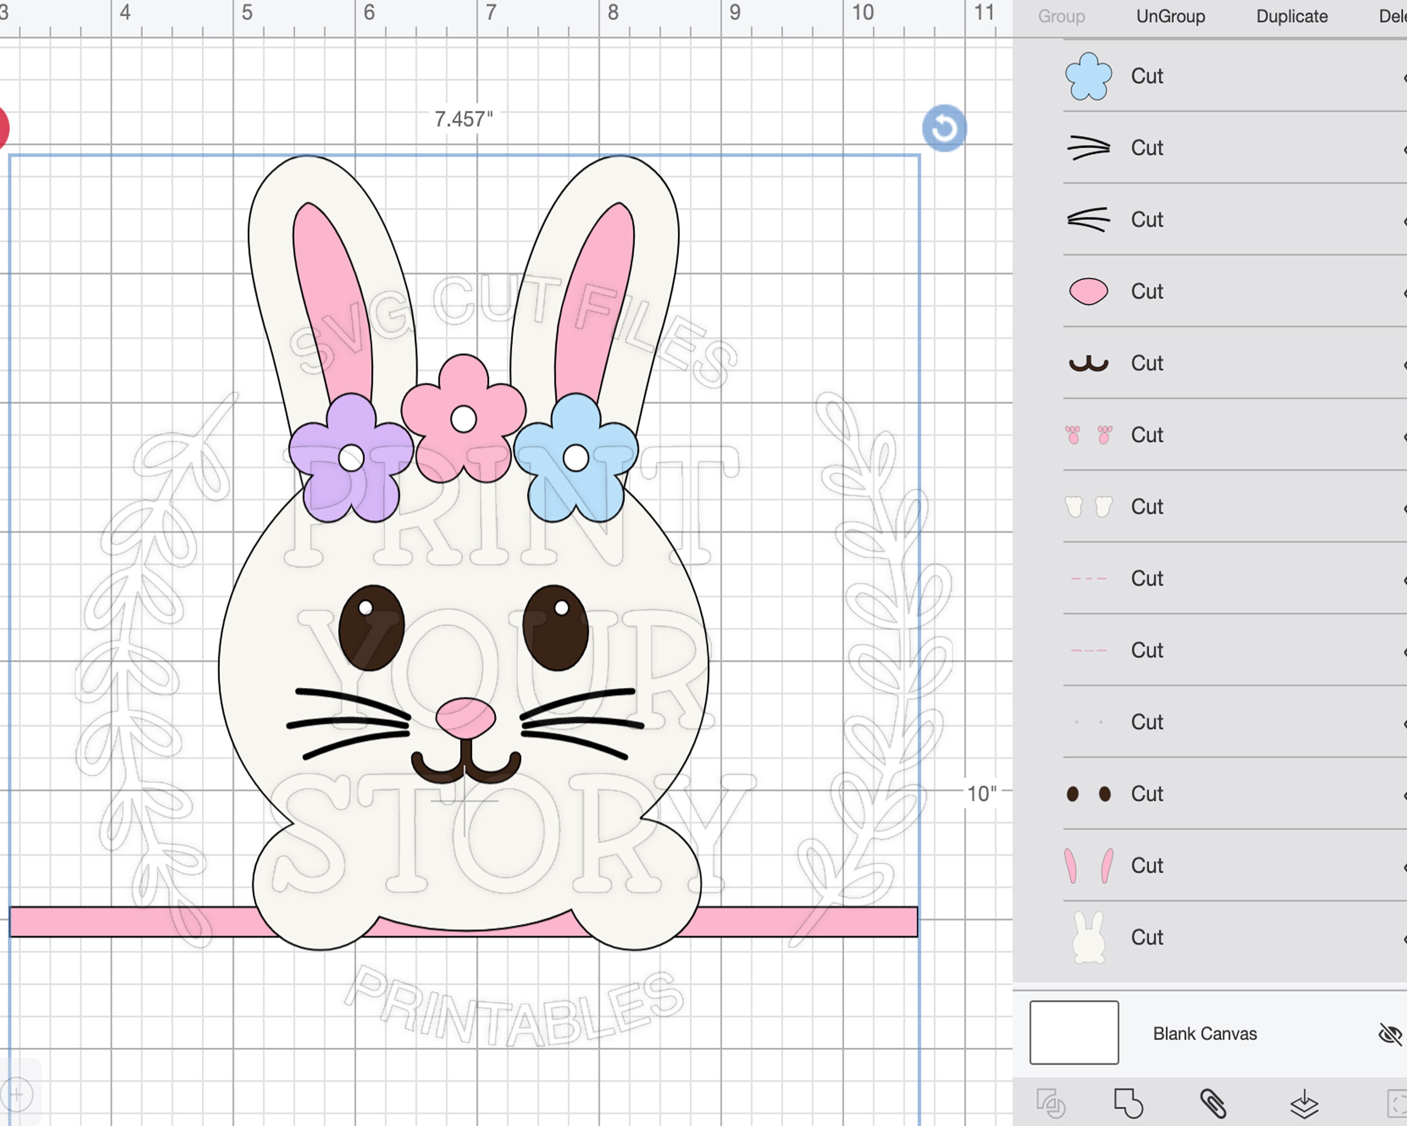This screenshot has width=1407, height=1126.
Task: Select the brown mouth layer thumbnail
Action: (1089, 364)
